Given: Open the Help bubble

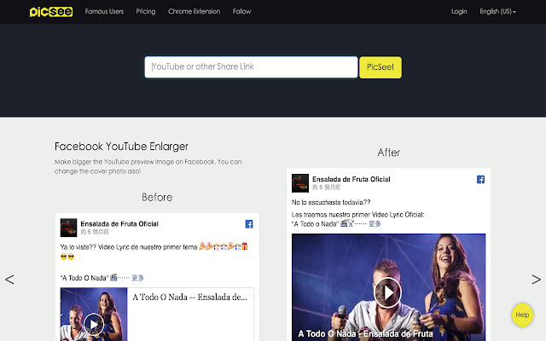Looking at the screenshot, I should click(522, 315).
